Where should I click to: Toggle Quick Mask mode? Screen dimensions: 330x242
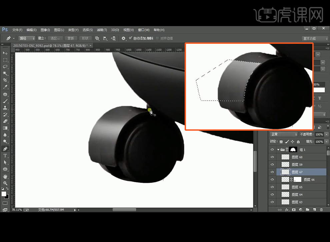(5, 203)
